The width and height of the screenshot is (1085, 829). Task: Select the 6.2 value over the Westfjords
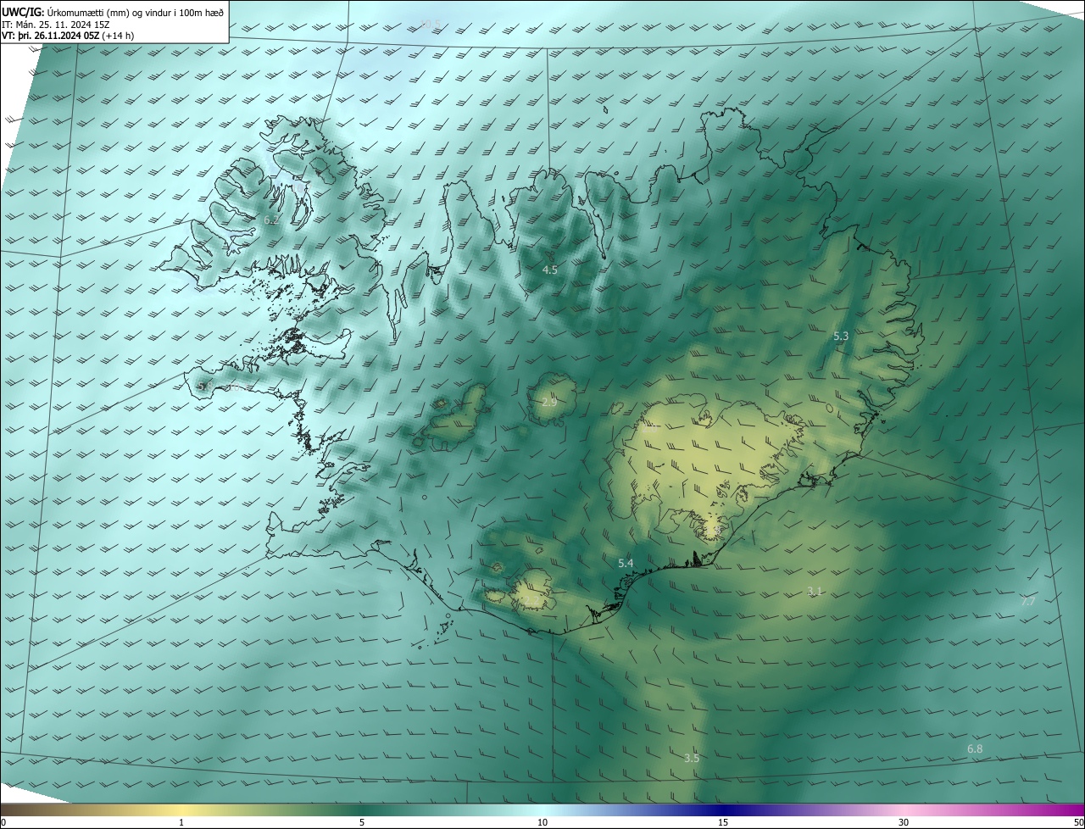click(271, 220)
